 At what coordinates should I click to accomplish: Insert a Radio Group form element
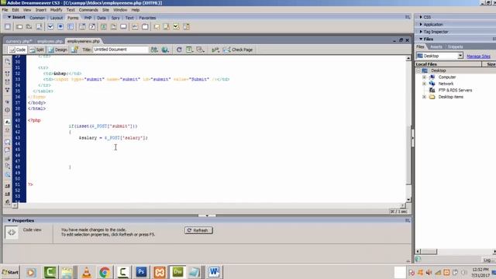71,27
